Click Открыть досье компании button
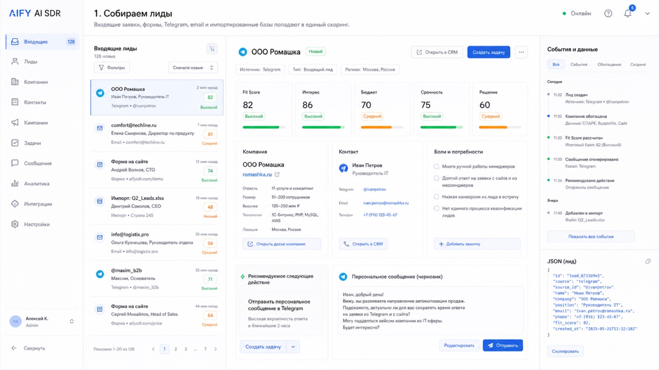Viewport: 659px width, 370px height. pos(282,244)
